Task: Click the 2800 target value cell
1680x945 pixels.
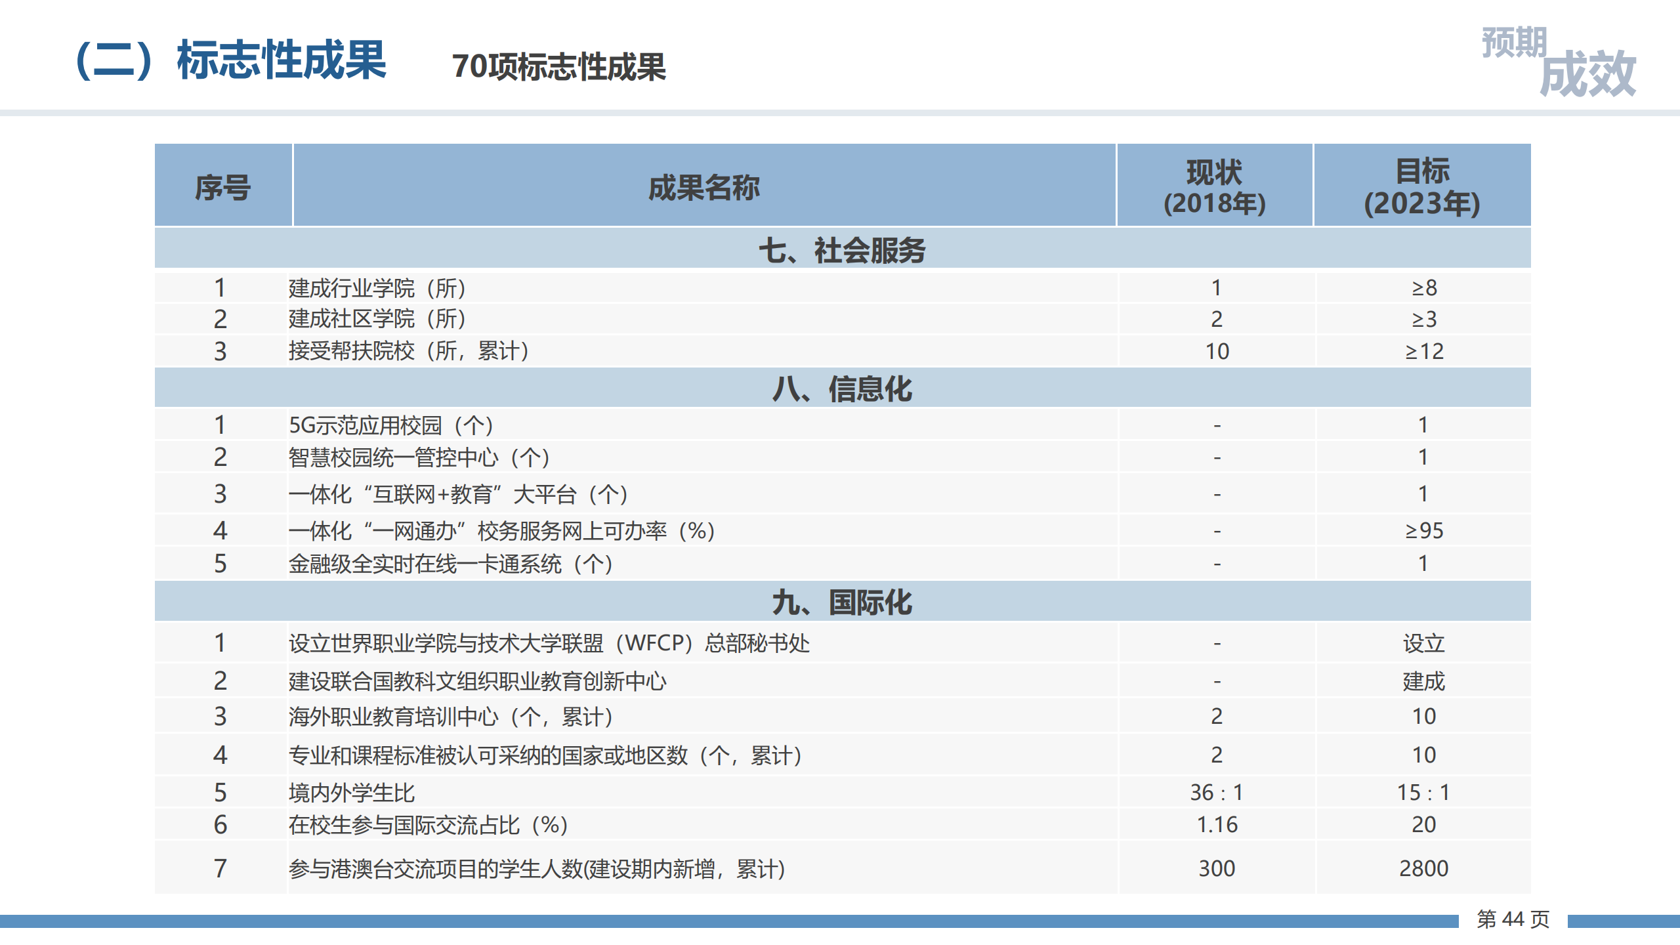Action: (1423, 868)
